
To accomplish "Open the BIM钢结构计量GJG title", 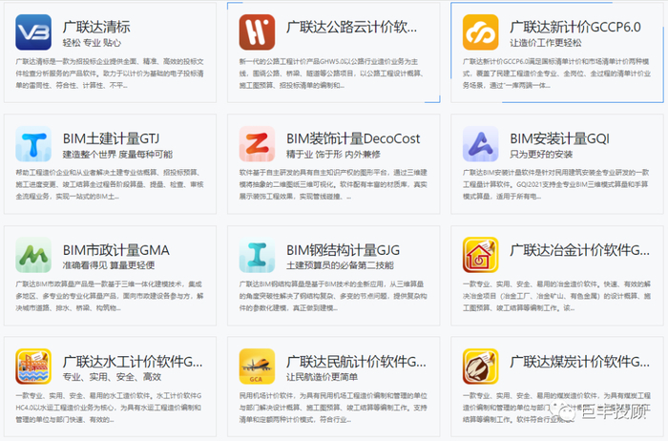I will [x=343, y=250].
